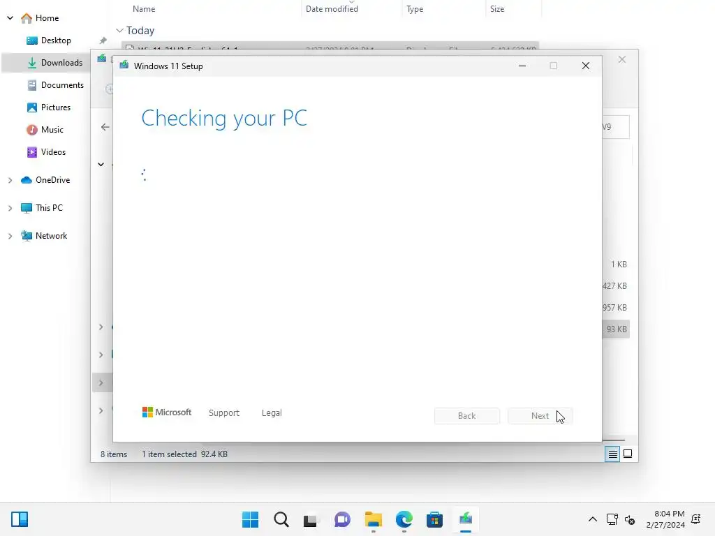715x536 pixels.
Task: Select the file sized 1 KB
Action: 619,265
